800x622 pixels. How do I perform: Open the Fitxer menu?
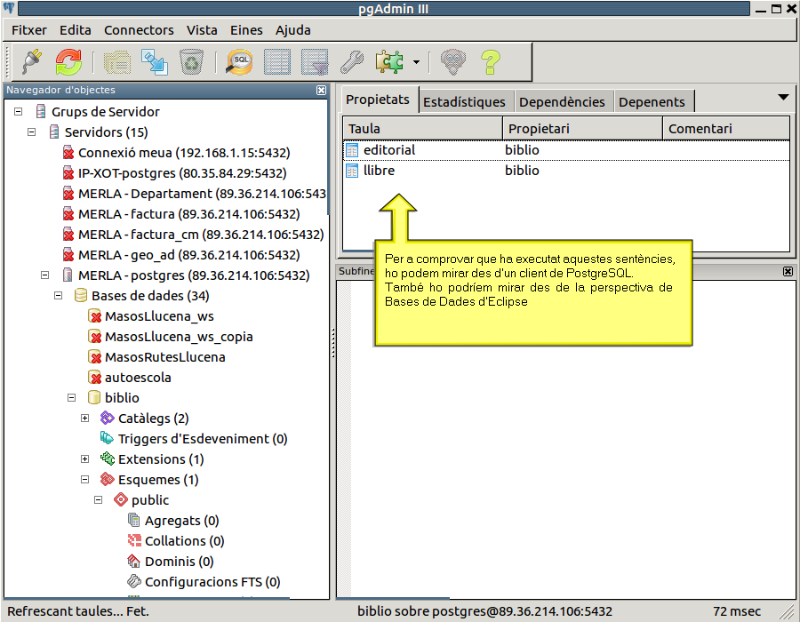pos(29,30)
